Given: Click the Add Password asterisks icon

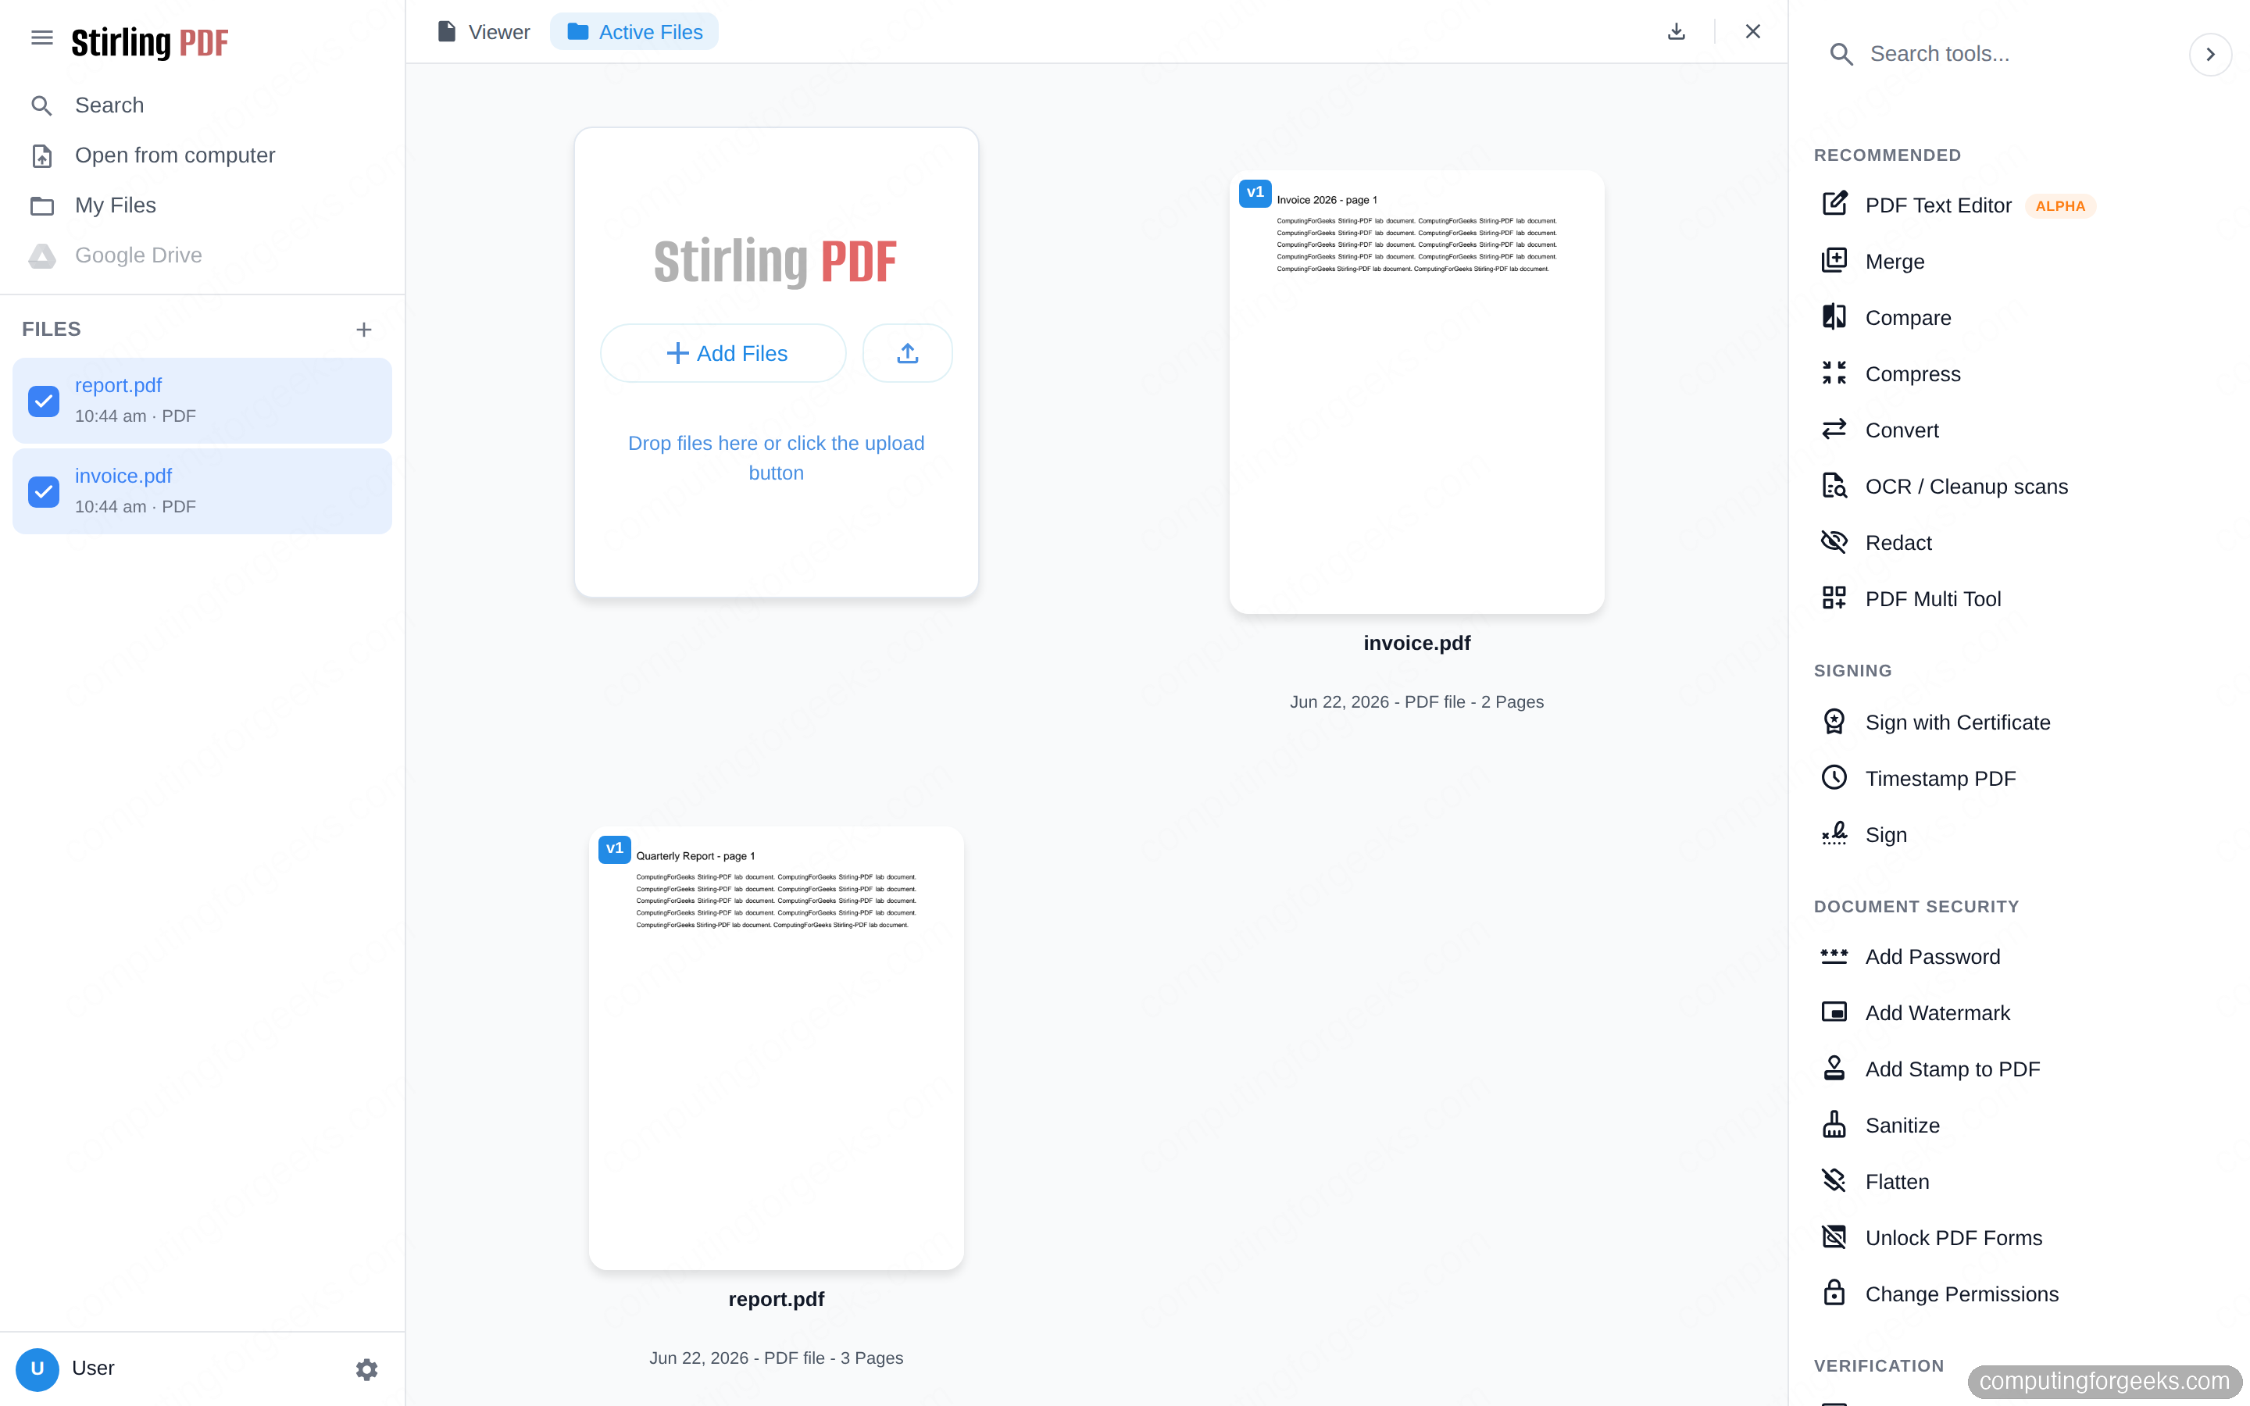Looking at the screenshot, I should tap(1834, 956).
